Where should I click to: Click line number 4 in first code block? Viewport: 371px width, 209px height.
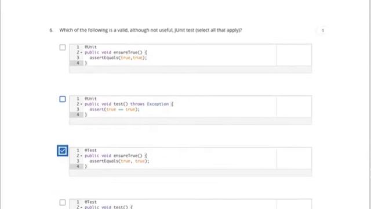pos(78,63)
